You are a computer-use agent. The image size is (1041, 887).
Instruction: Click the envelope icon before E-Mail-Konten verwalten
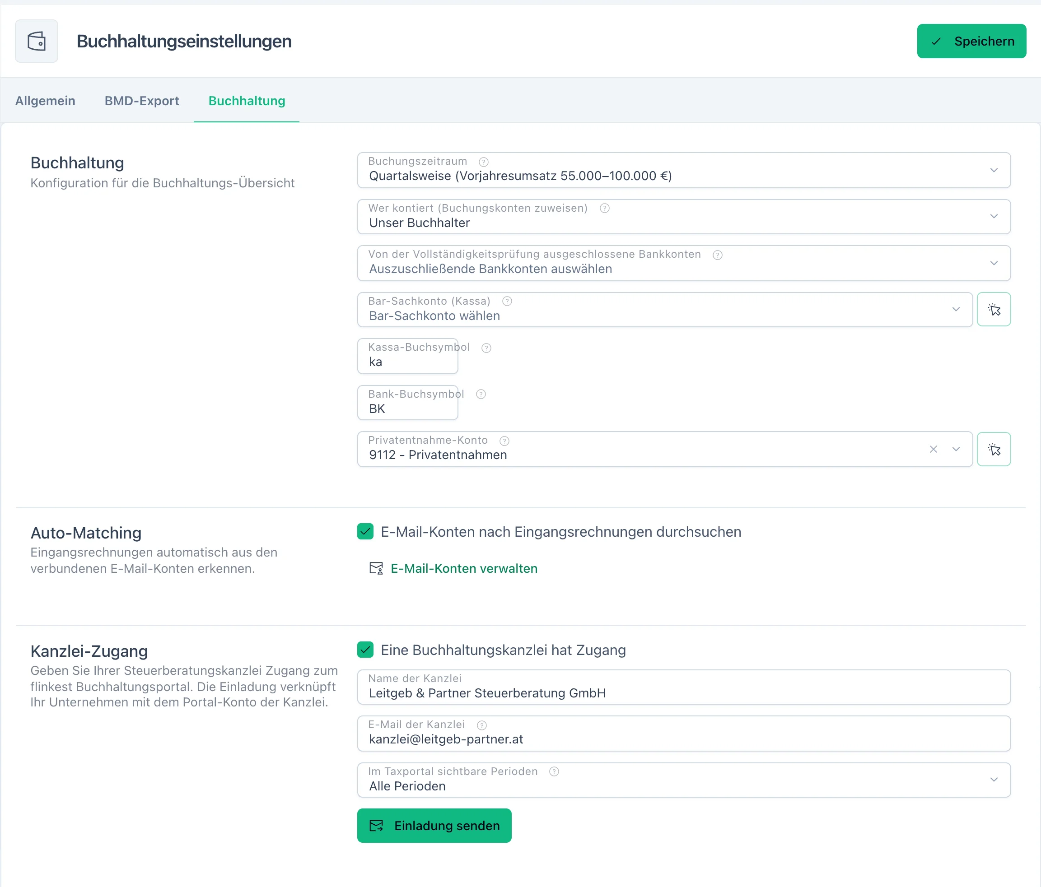coord(376,568)
